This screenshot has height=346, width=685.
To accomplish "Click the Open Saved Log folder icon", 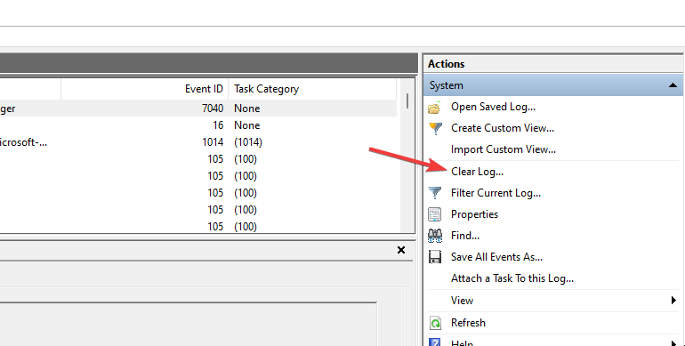I will 435,107.
